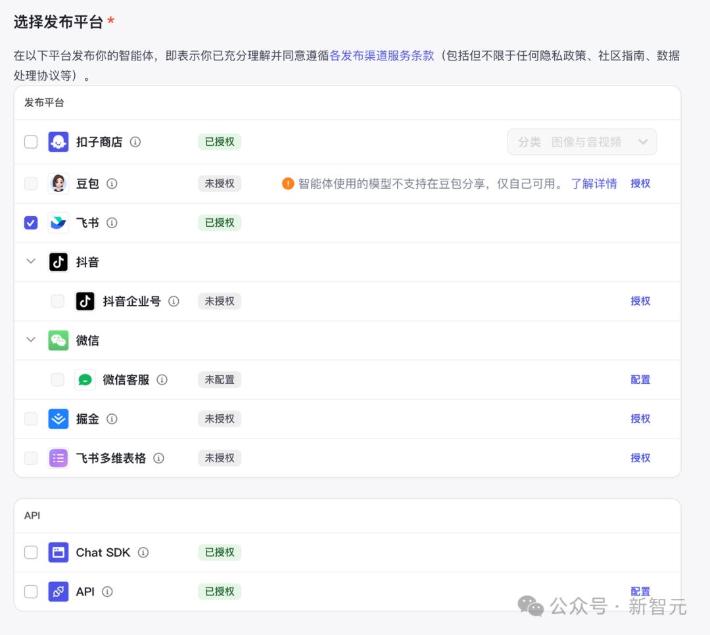Check the API checkbox
This screenshot has height=635, width=710.
pos(31,591)
